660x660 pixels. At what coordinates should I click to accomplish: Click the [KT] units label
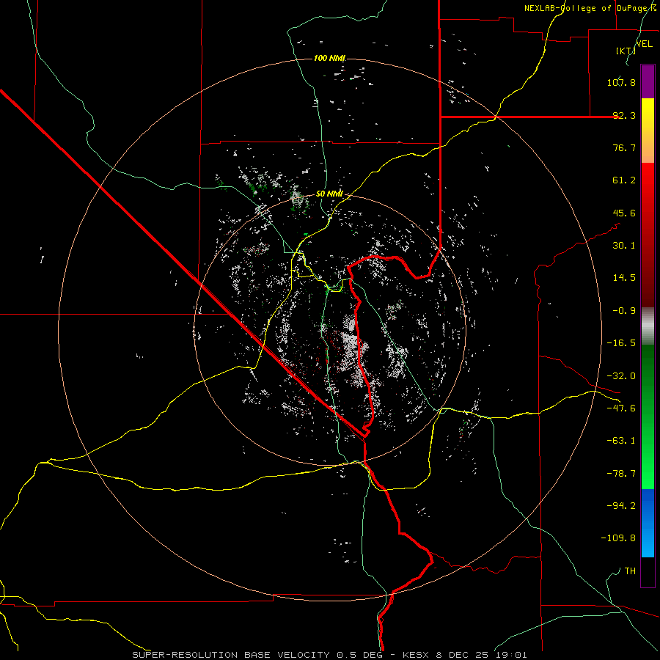click(x=626, y=51)
